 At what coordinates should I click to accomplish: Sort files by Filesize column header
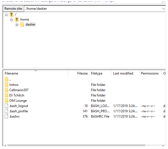[x=82, y=73]
